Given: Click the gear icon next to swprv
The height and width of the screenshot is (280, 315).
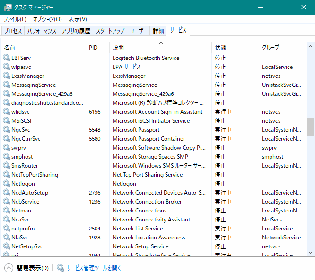Looking at the screenshot, I should point(7,148).
